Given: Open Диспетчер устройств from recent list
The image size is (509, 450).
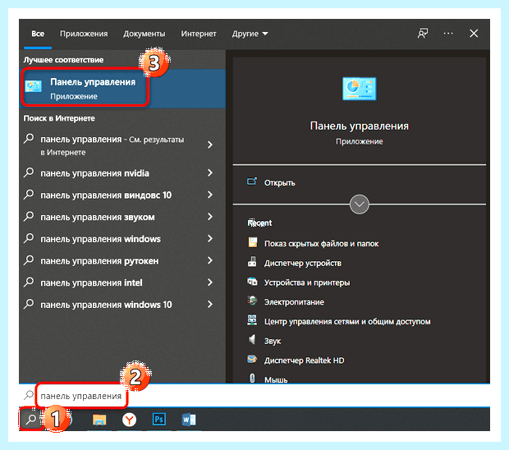Looking at the screenshot, I should click(x=303, y=263).
